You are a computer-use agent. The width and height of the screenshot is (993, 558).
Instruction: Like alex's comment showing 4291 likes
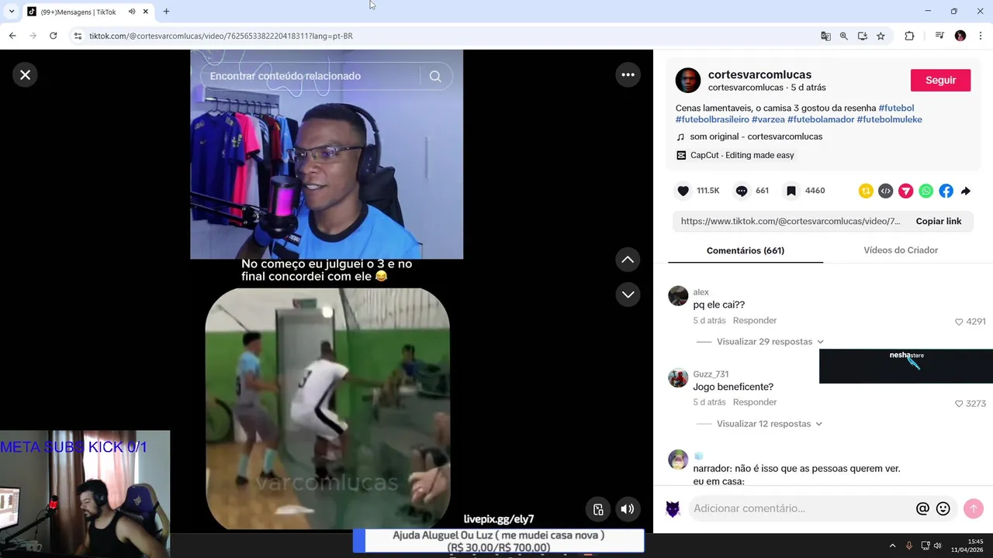pos(959,322)
